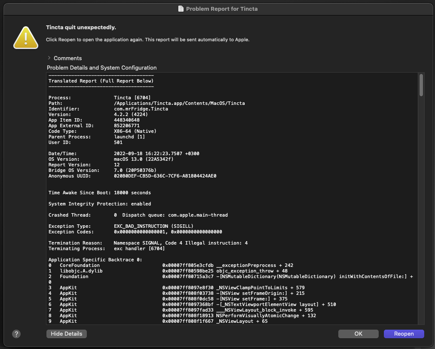Image resolution: width=435 pixels, height=349 pixels.
Task: Reopen the Tincta application
Action: pyautogui.click(x=404, y=334)
